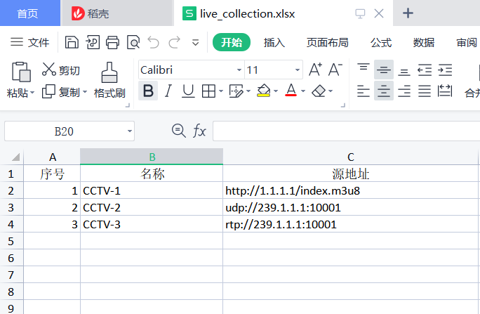Switch to the 公式 (Formulas) tab
The height and width of the screenshot is (314, 480).
click(381, 43)
